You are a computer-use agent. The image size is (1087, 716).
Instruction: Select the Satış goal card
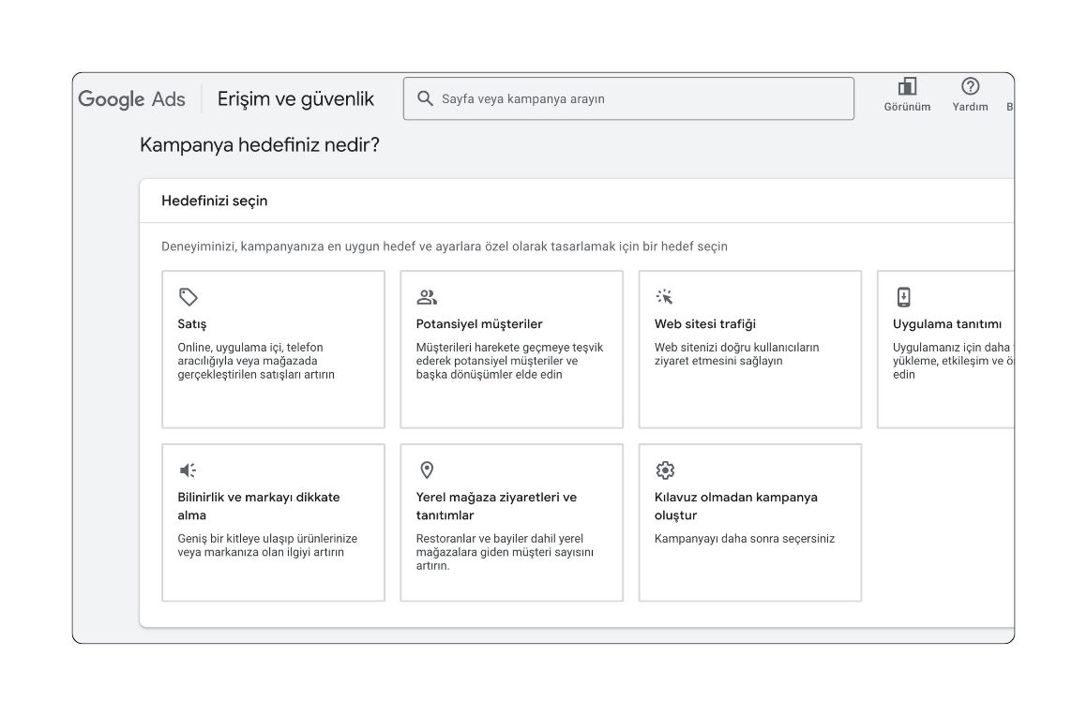click(272, 349)
